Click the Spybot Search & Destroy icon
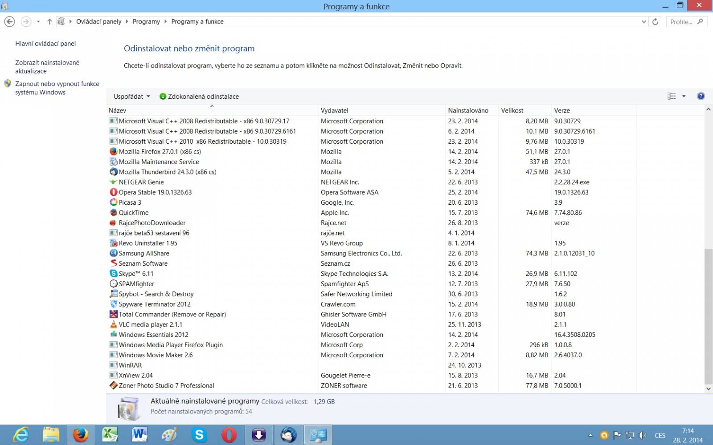The width and height of the screenshot is (713, 445). pyautogui.click(x=114, y=294)
